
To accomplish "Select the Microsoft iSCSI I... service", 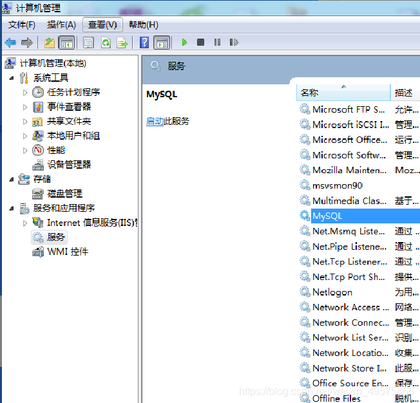I will [350, 125].
